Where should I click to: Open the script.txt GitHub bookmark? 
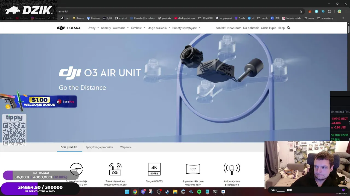click(x=121, y=18)
